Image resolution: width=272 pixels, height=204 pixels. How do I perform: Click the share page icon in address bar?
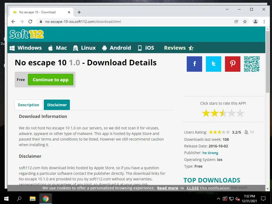click(x=236, y=22)
